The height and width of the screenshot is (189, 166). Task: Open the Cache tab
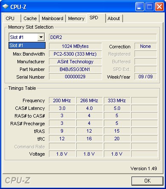click(x=30, y=18)
